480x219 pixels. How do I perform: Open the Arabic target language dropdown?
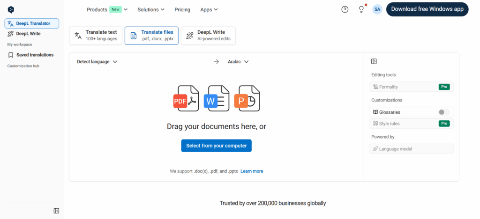click(x=238, y=62)
